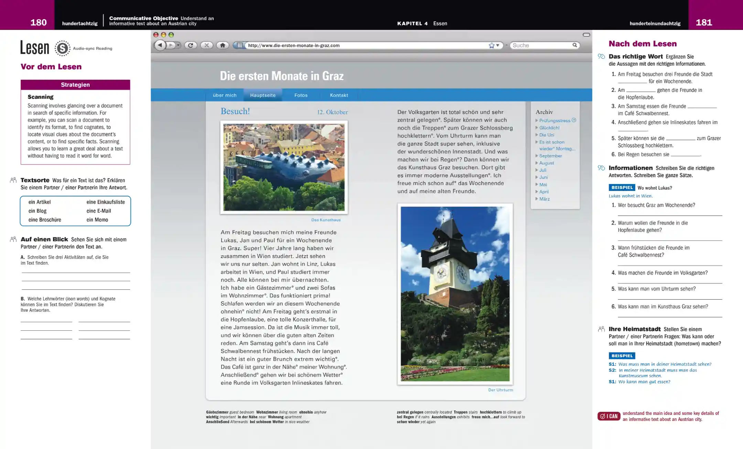Click the browser forward arrow button
743x449 pixels.
coord(171,45)
